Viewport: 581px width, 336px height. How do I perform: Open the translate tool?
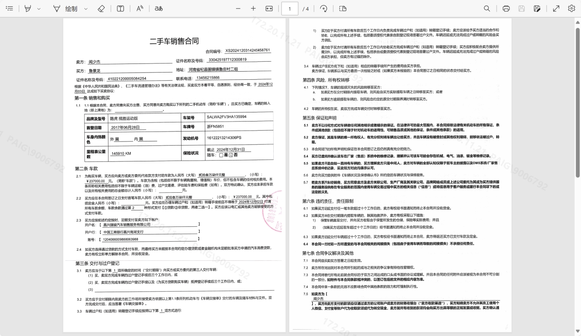tap(158, 9)
